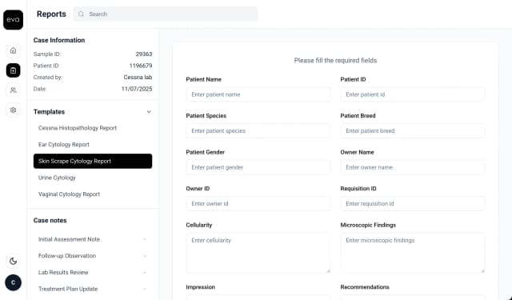
Task: Open the Users icon in sidebar
Action: pos(13,90)
